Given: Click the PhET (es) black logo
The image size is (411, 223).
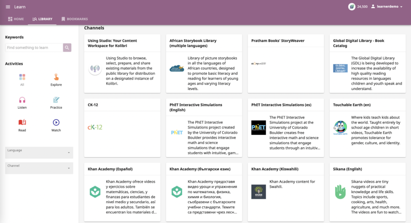Looking at the screenshot, I should click(259, 127).
